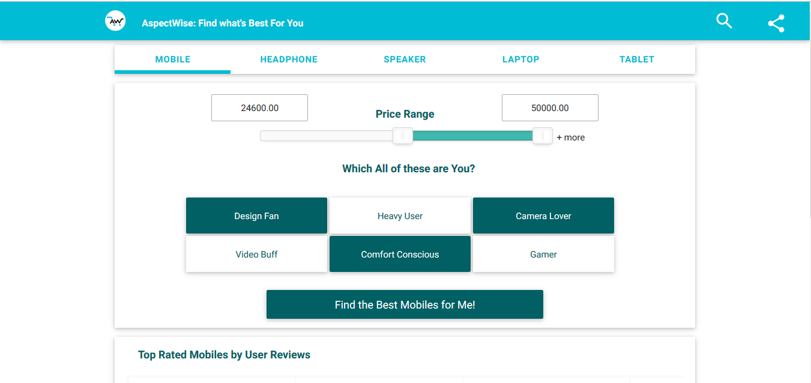Screen dimensions: 811x383
Task: Select the Speaker tab
Action: 405,59
